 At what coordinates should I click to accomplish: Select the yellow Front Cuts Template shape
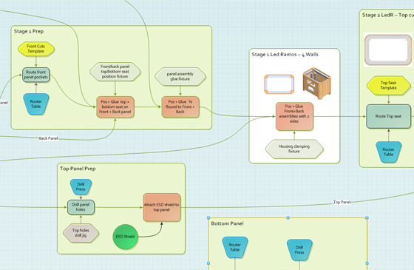coord(36,49)
